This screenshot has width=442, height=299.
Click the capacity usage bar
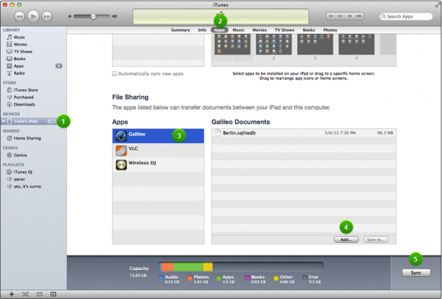click(241, 267)
